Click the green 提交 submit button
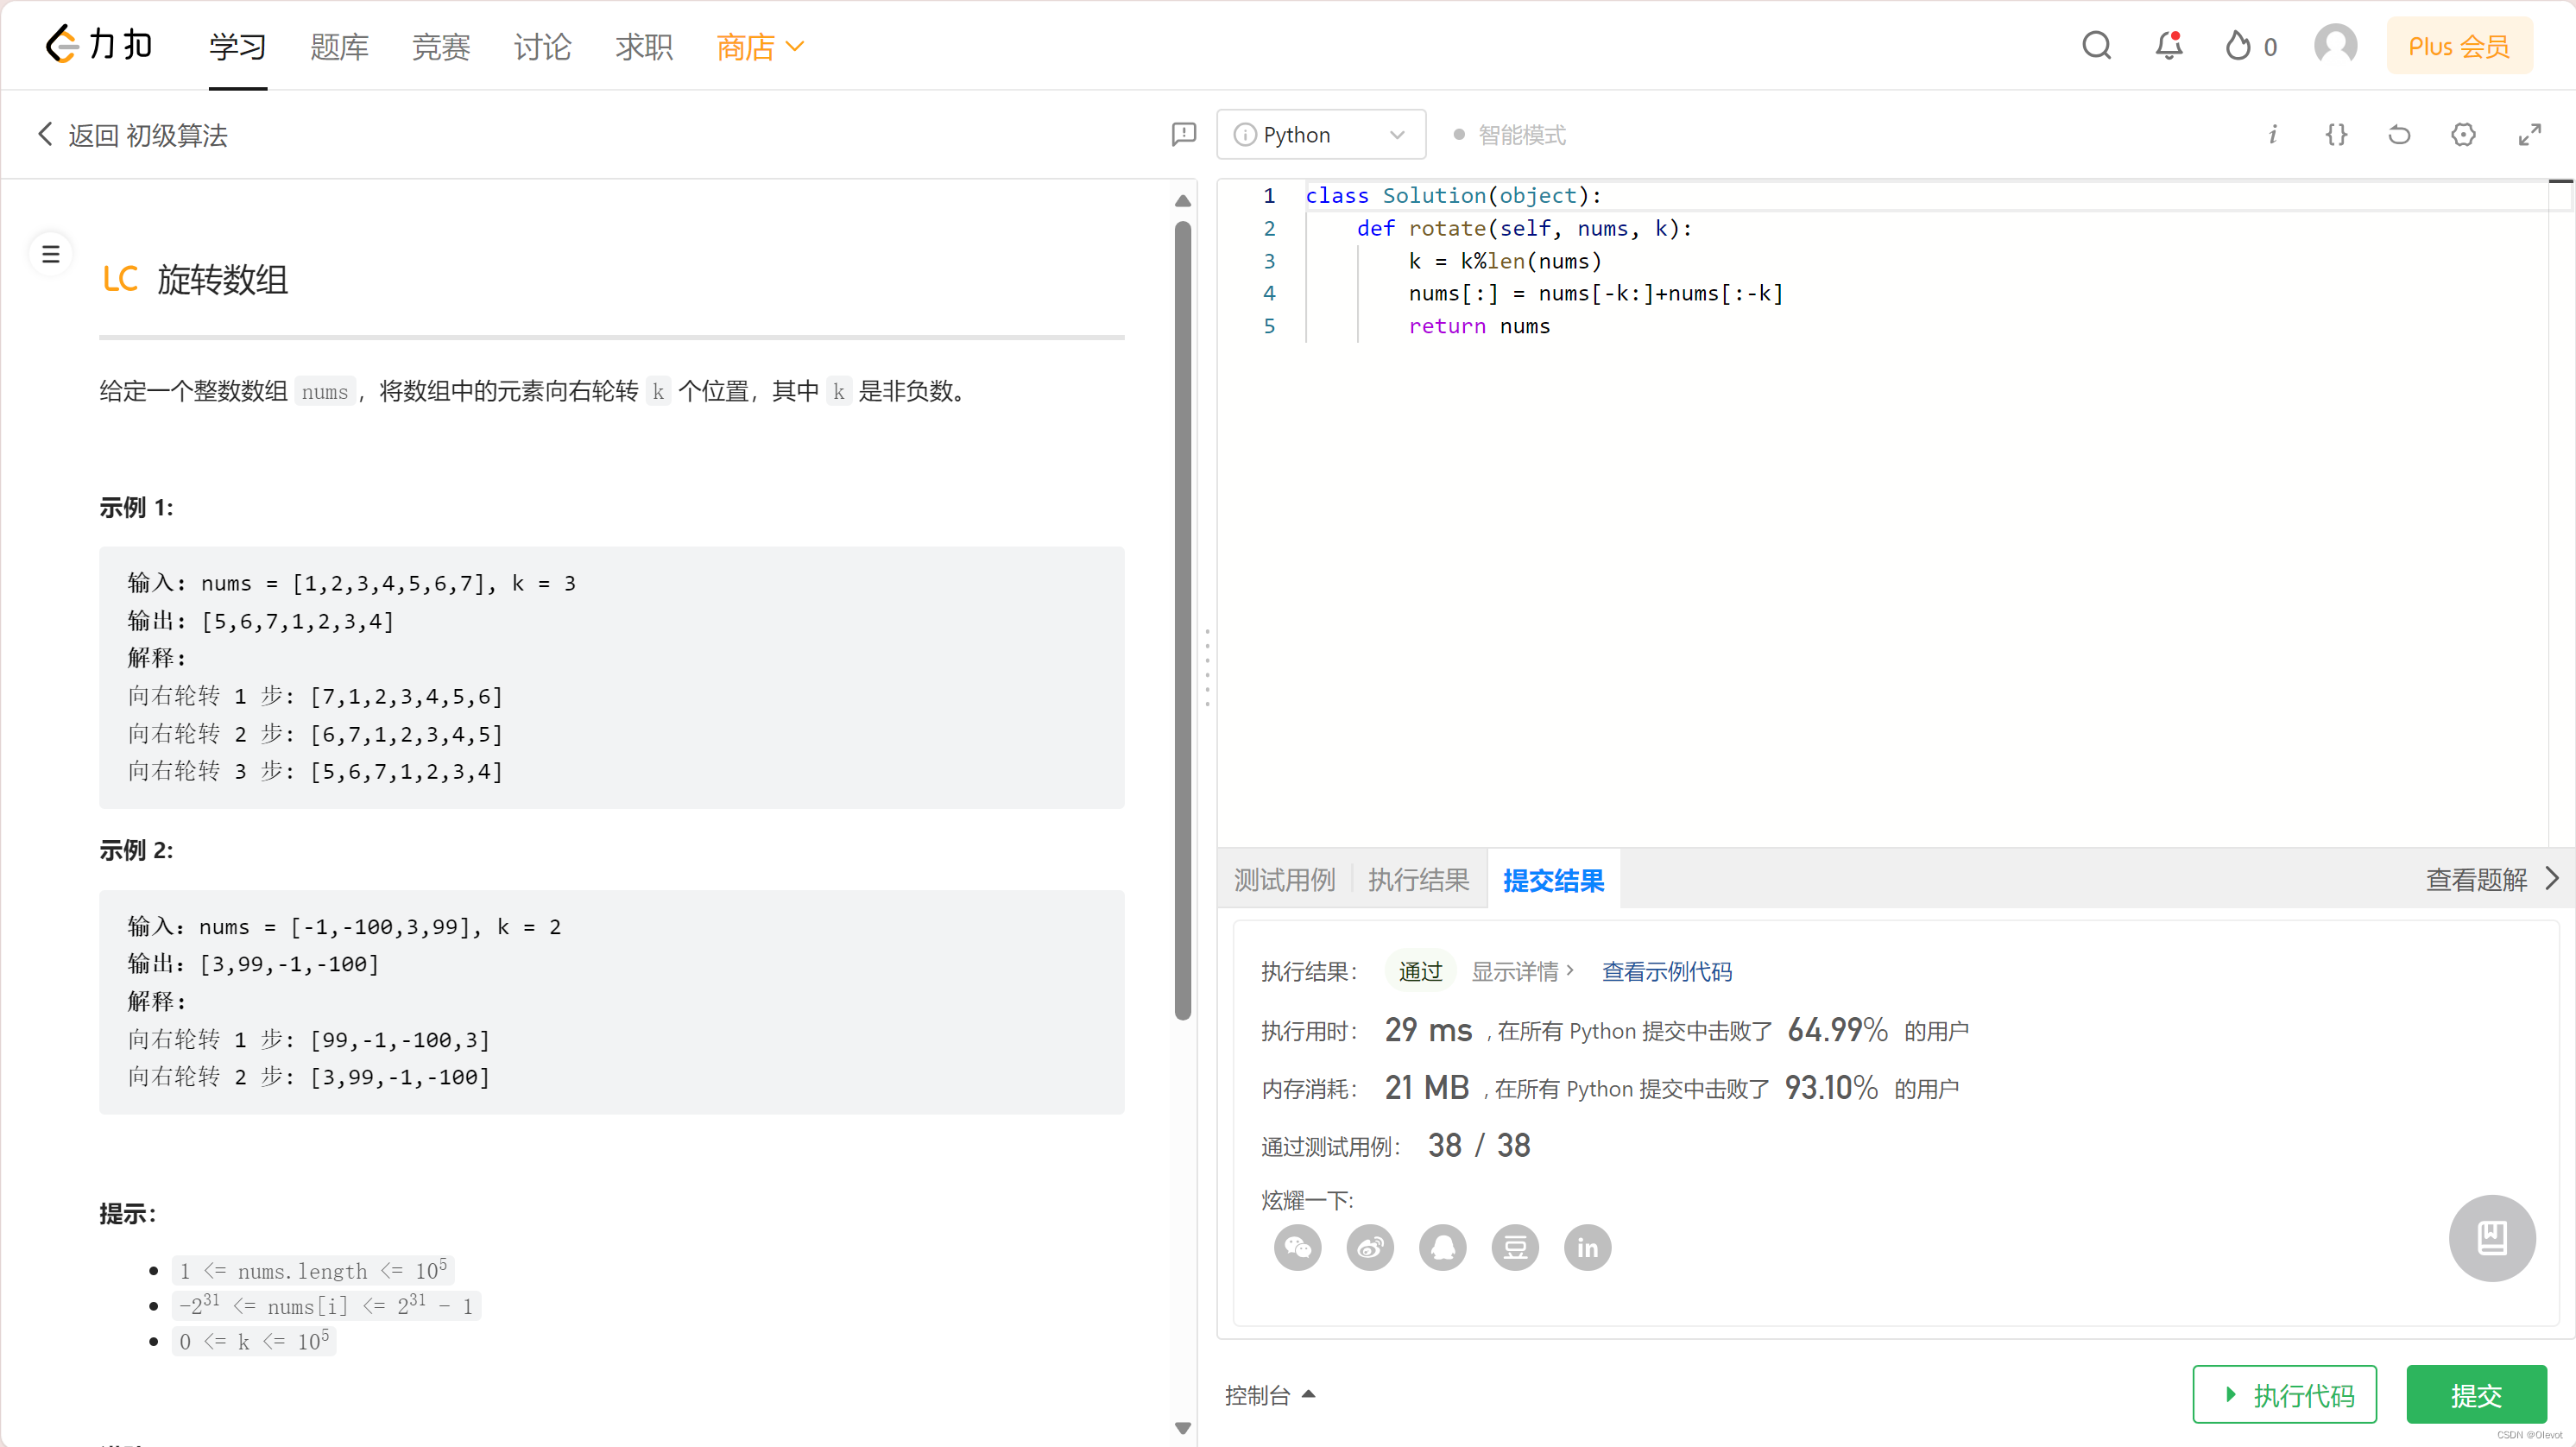Viewport: 2576px width, 1447px height. pyautogui.click(x=2476, y=1394)
